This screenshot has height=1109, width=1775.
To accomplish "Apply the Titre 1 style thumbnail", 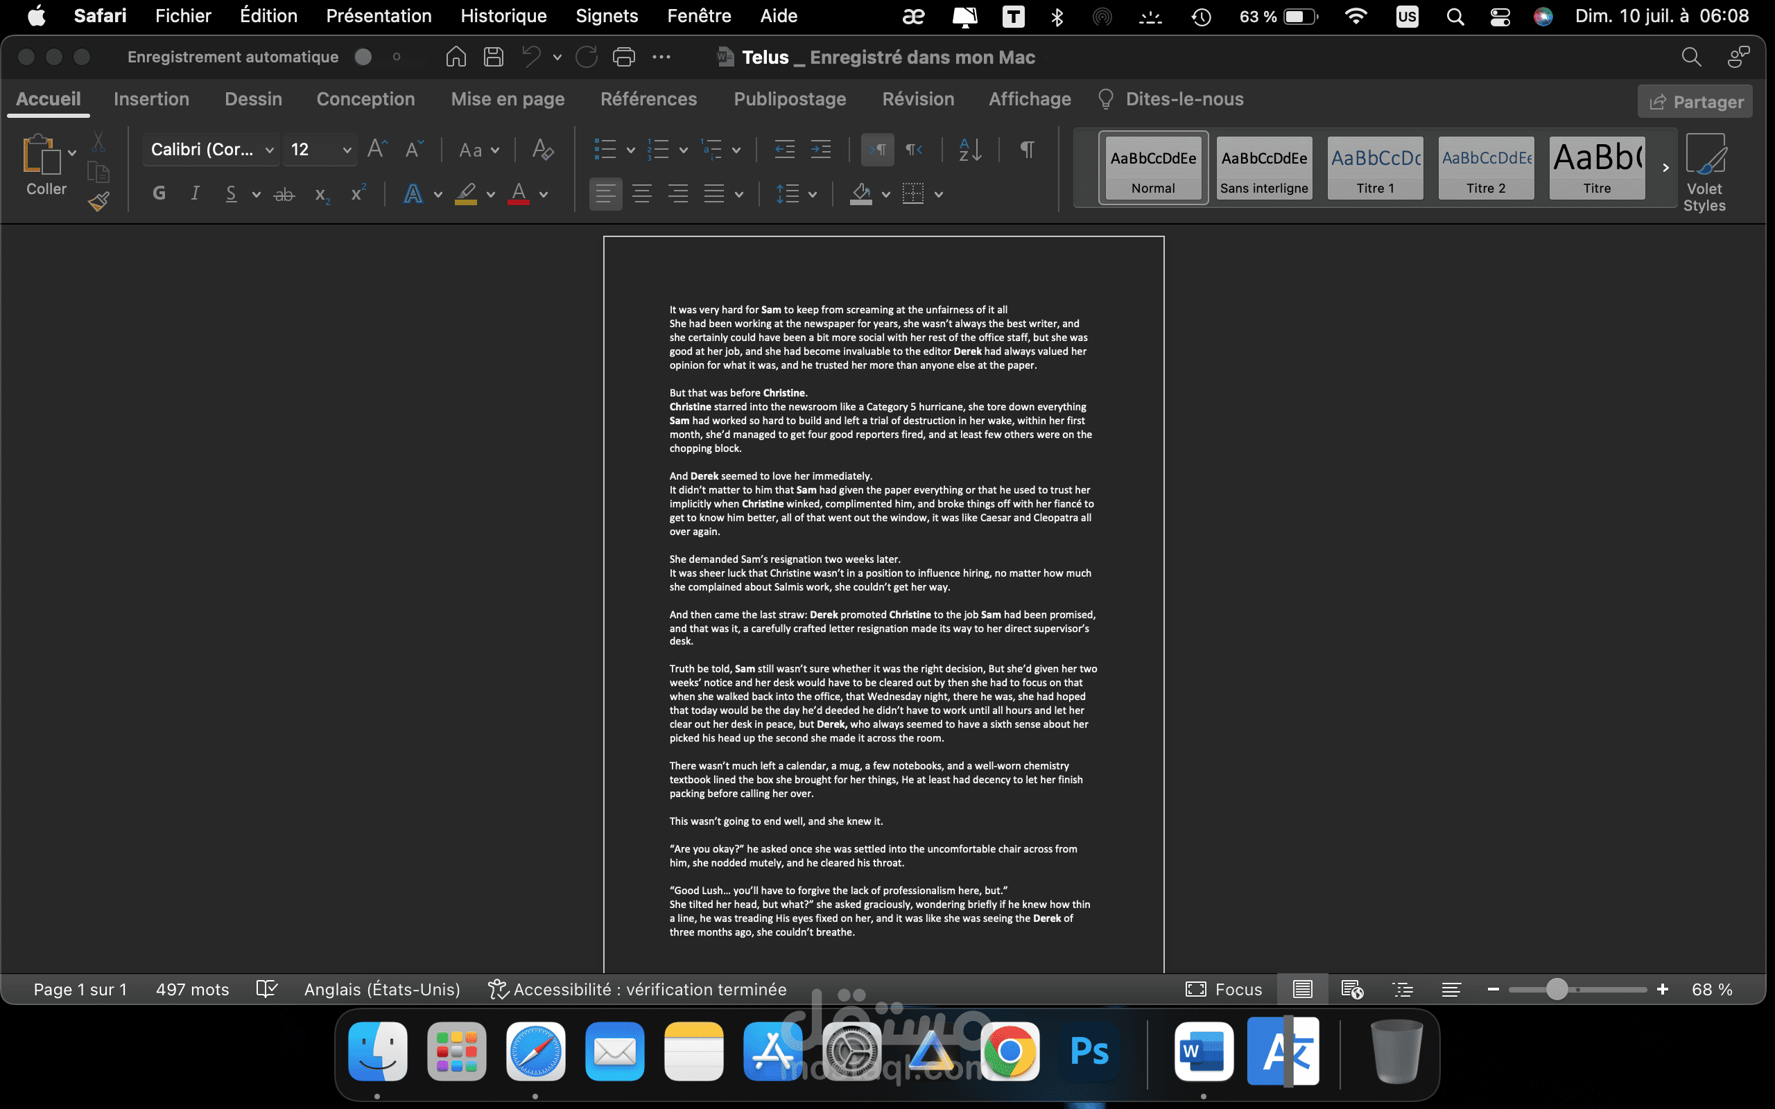I will (1375, 168).
